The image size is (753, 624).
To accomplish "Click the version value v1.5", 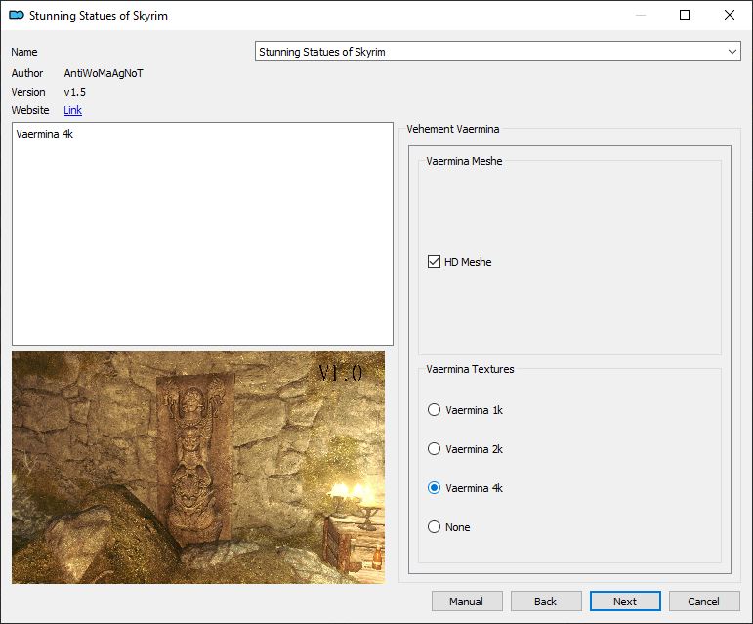I will pos(75,92).
